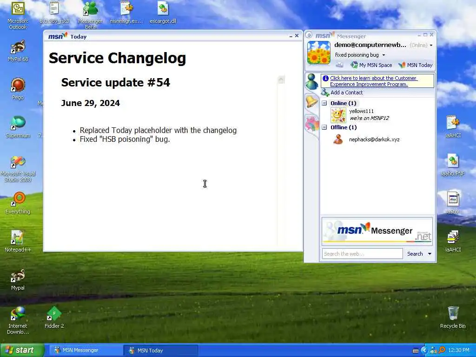Click the keyboard tray icon
This screenshot has width=476, height=357.
416,350
